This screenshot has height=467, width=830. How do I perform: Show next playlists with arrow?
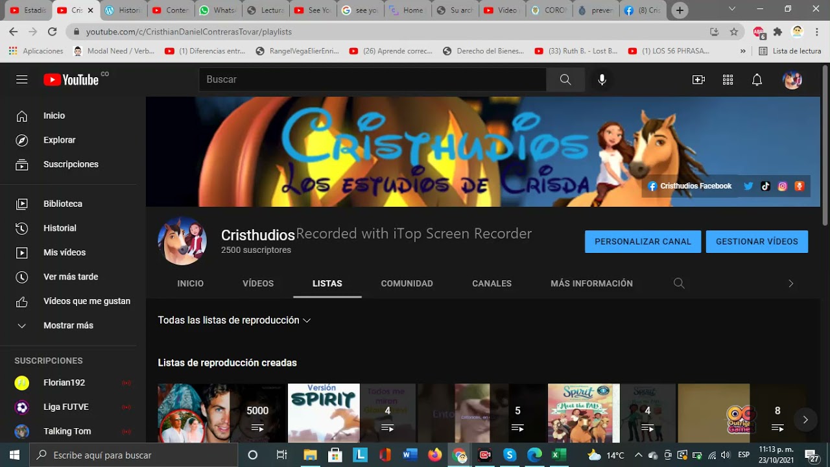pyautogui.click(x=805, y=420)
